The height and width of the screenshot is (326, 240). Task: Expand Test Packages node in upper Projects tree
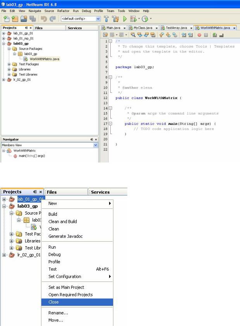click(9, 64)
